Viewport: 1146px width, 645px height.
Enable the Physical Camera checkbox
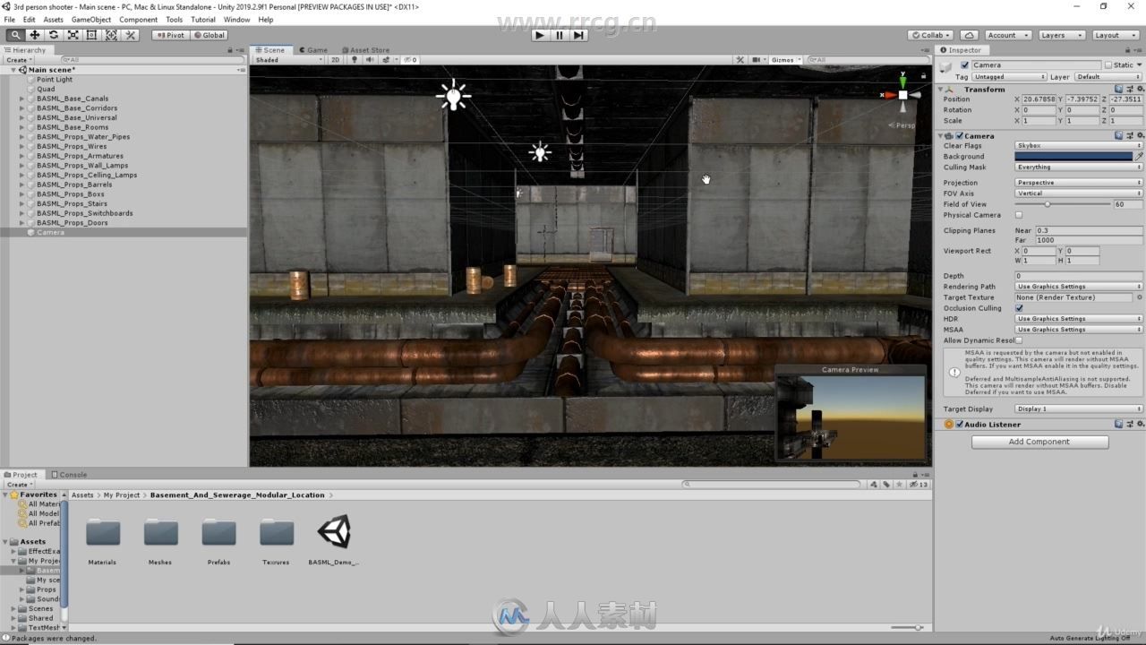[x=1019, y=215]
